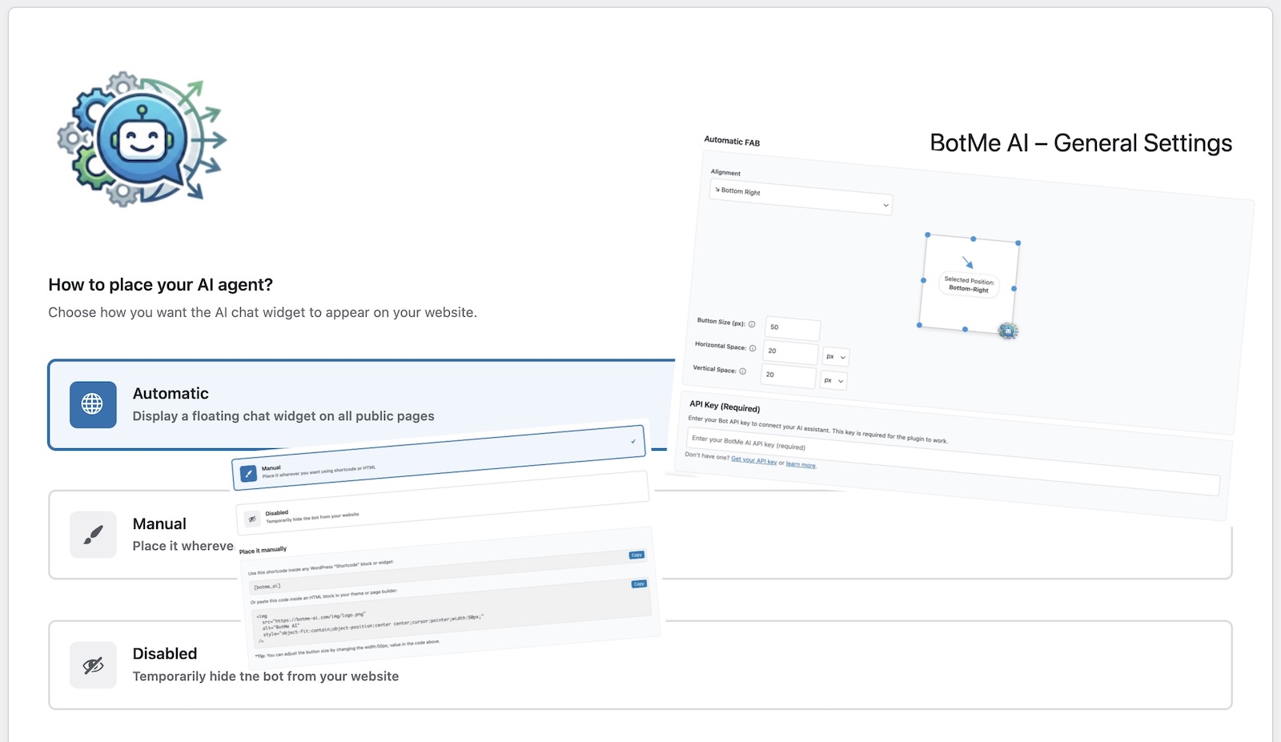The width and height of the screenshot is (1281, 742).
Task: Click the small brush icon in the tilted Manual option
Action: [249, 474]
